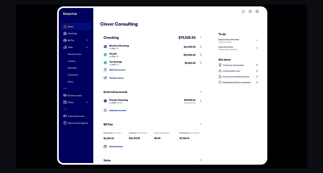Click the Invite your accountant calculator icon

point(220,65)
